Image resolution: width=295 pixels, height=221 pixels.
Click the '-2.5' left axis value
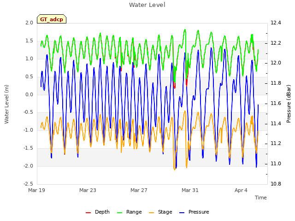[x=28, y=184]
